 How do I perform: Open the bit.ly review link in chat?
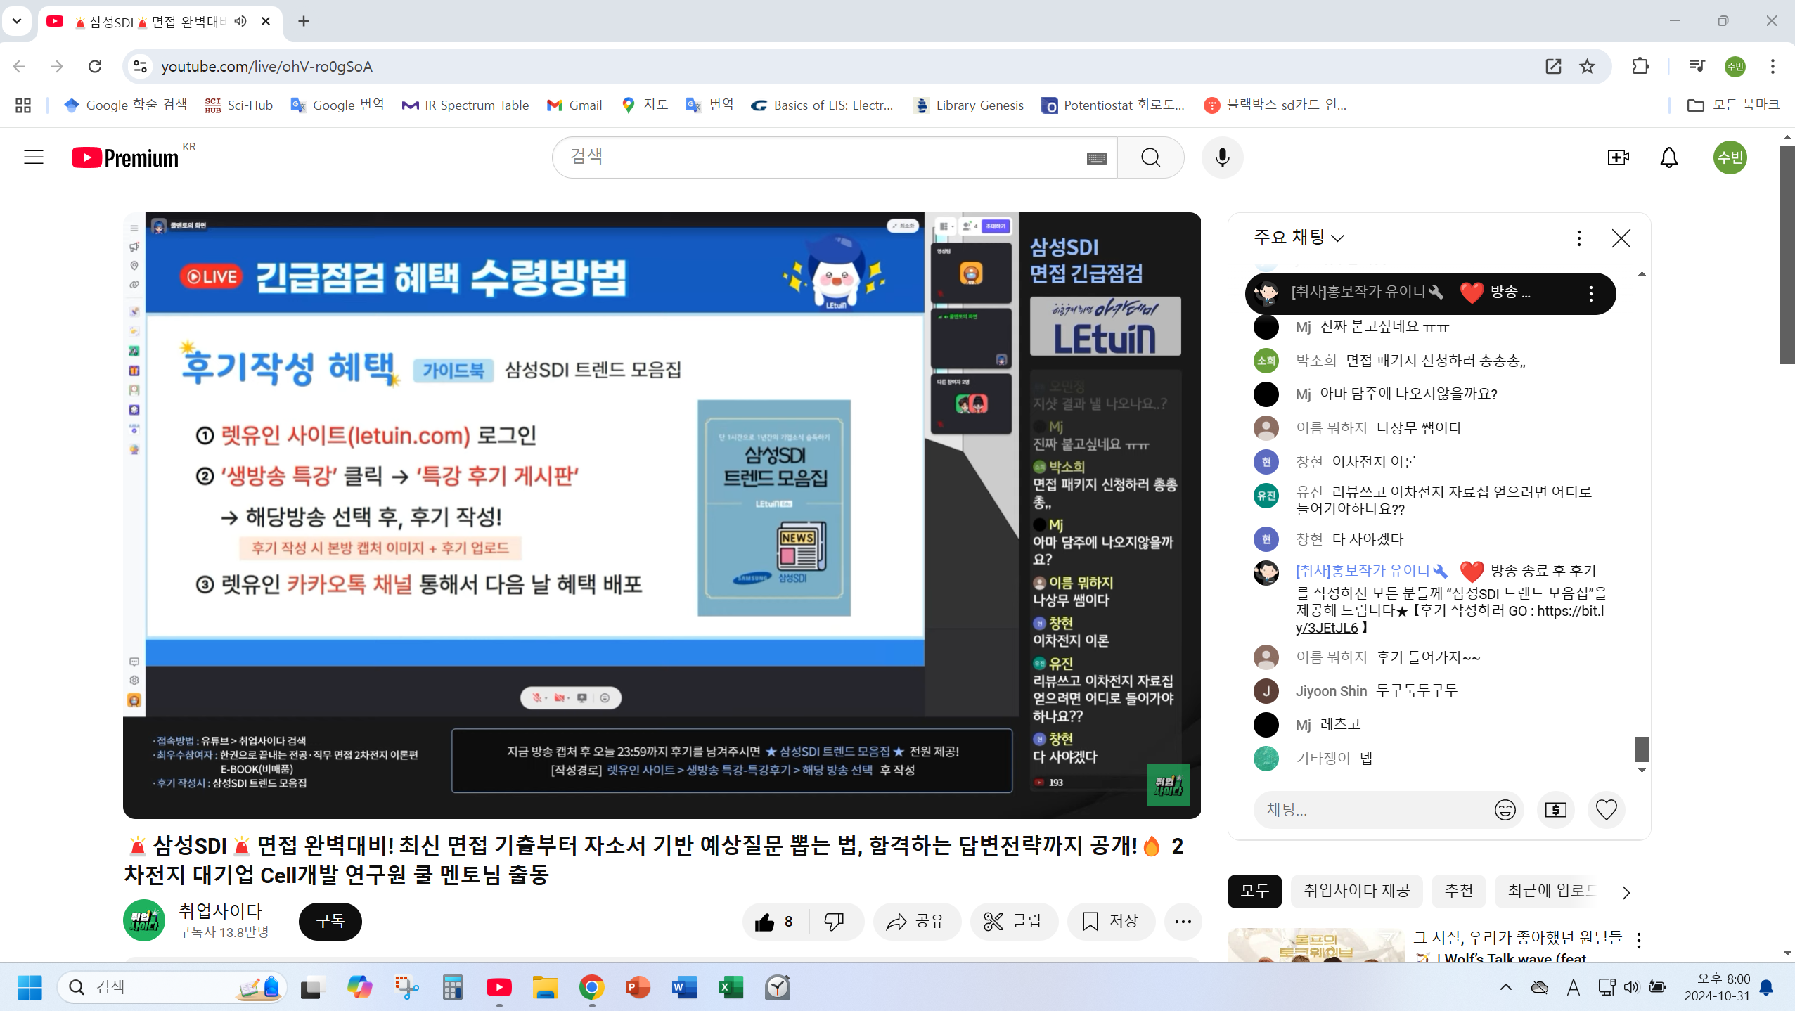point(1569,611)
